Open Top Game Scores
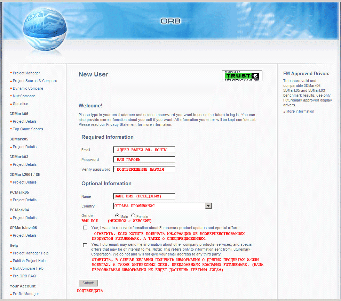This screenshot has width=341, height=301. click(x=28, y=129)
